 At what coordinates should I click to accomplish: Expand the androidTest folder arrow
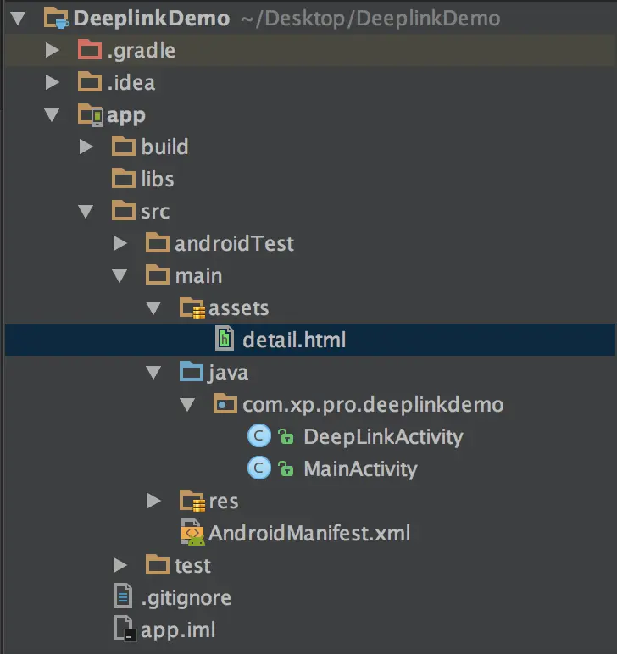pos(120,243)
